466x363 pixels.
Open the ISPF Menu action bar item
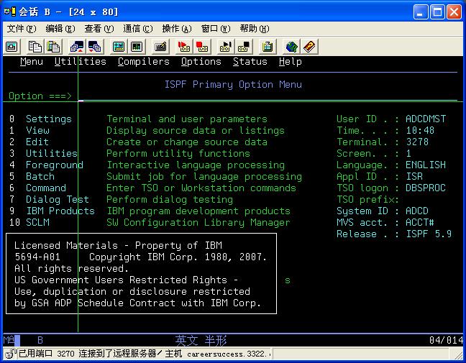click(32, 62)
